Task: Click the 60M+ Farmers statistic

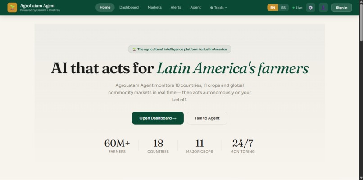Action: point(117,146)
